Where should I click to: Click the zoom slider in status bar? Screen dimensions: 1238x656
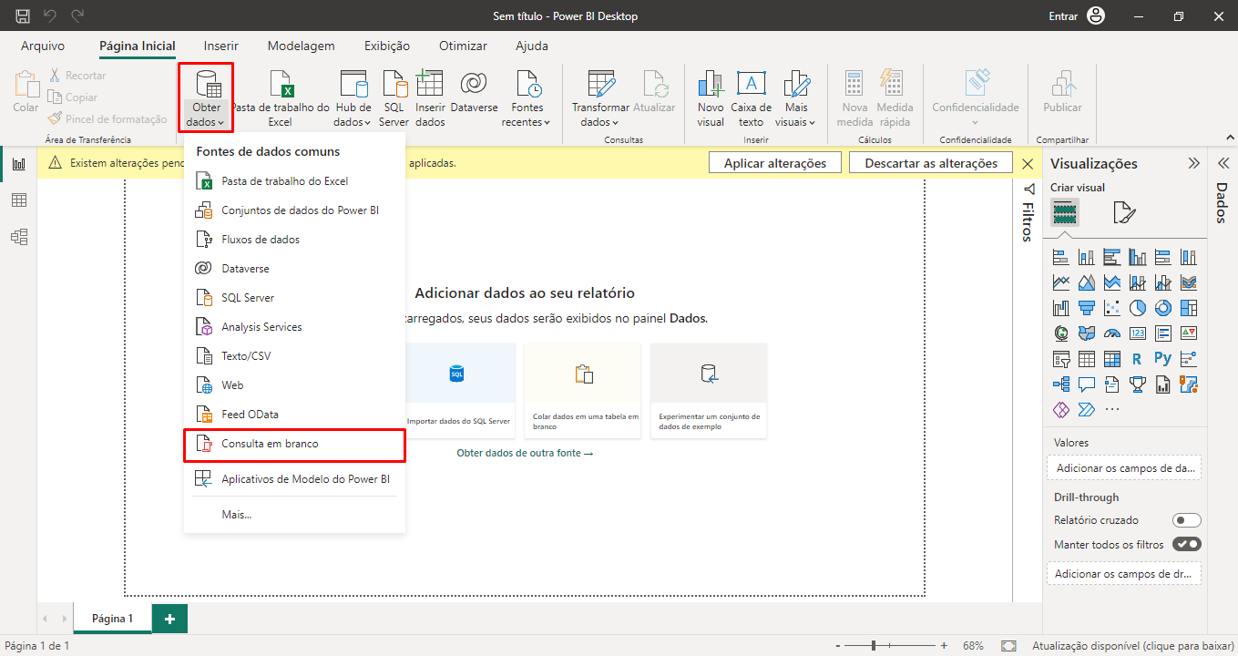point(873,645)
